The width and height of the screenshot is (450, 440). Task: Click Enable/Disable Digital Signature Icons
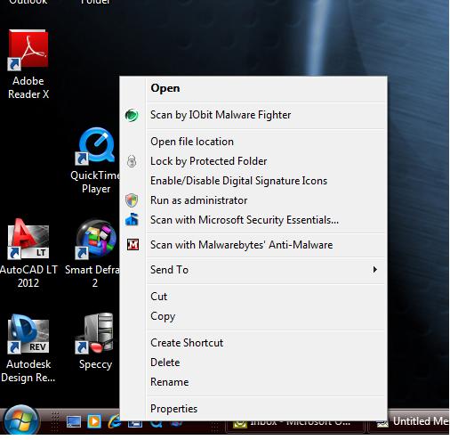[267, 181]
